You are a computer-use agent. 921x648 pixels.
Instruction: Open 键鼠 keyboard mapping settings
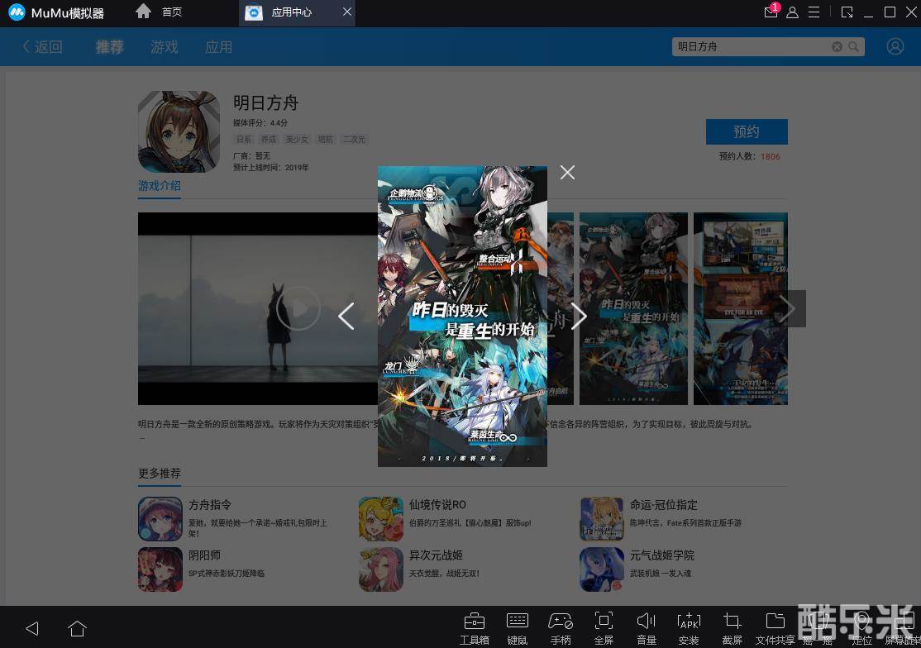tap(518, 627)
